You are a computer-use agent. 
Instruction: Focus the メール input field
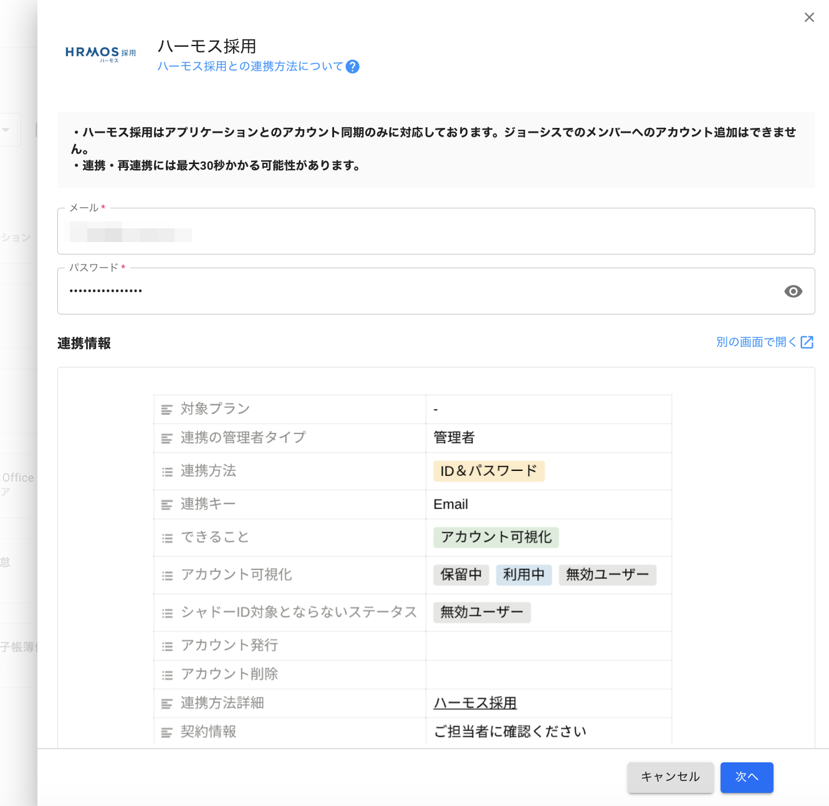point(436,234)
